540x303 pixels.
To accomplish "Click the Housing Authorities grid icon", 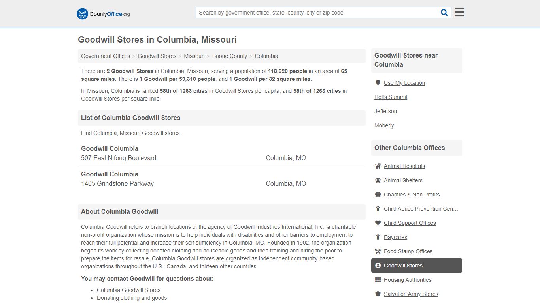I will click(x=378, y=280).
